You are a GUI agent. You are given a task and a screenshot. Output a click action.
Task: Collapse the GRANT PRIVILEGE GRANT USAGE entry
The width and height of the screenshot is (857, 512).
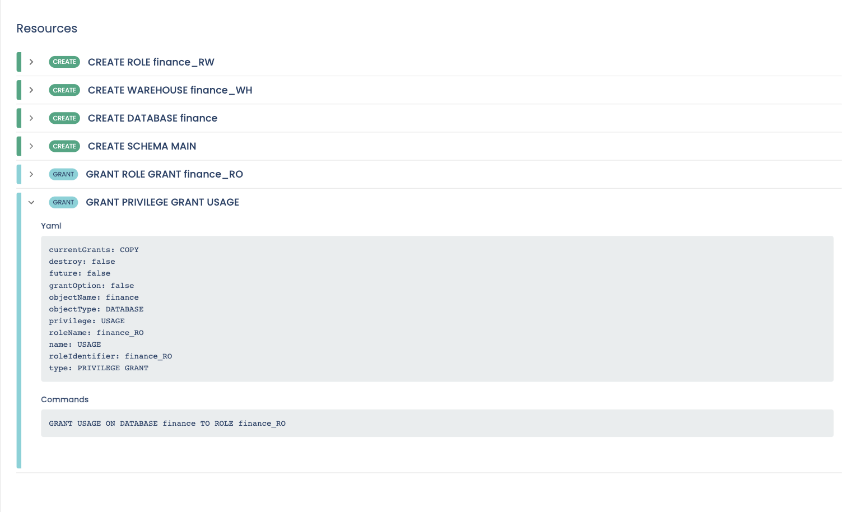pos(31,202)
